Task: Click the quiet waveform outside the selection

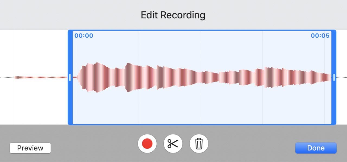Action: 41,77
